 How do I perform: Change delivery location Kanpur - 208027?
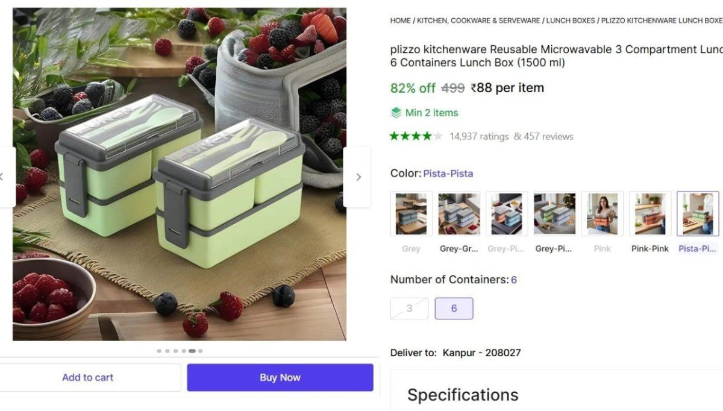[481, 353]
